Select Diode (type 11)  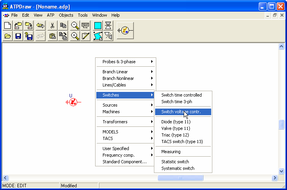pos(183,122)
